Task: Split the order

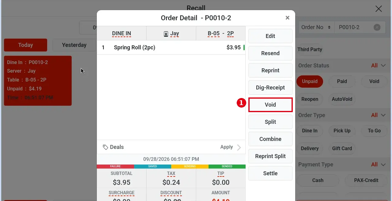Action: (x=270, y=122)
